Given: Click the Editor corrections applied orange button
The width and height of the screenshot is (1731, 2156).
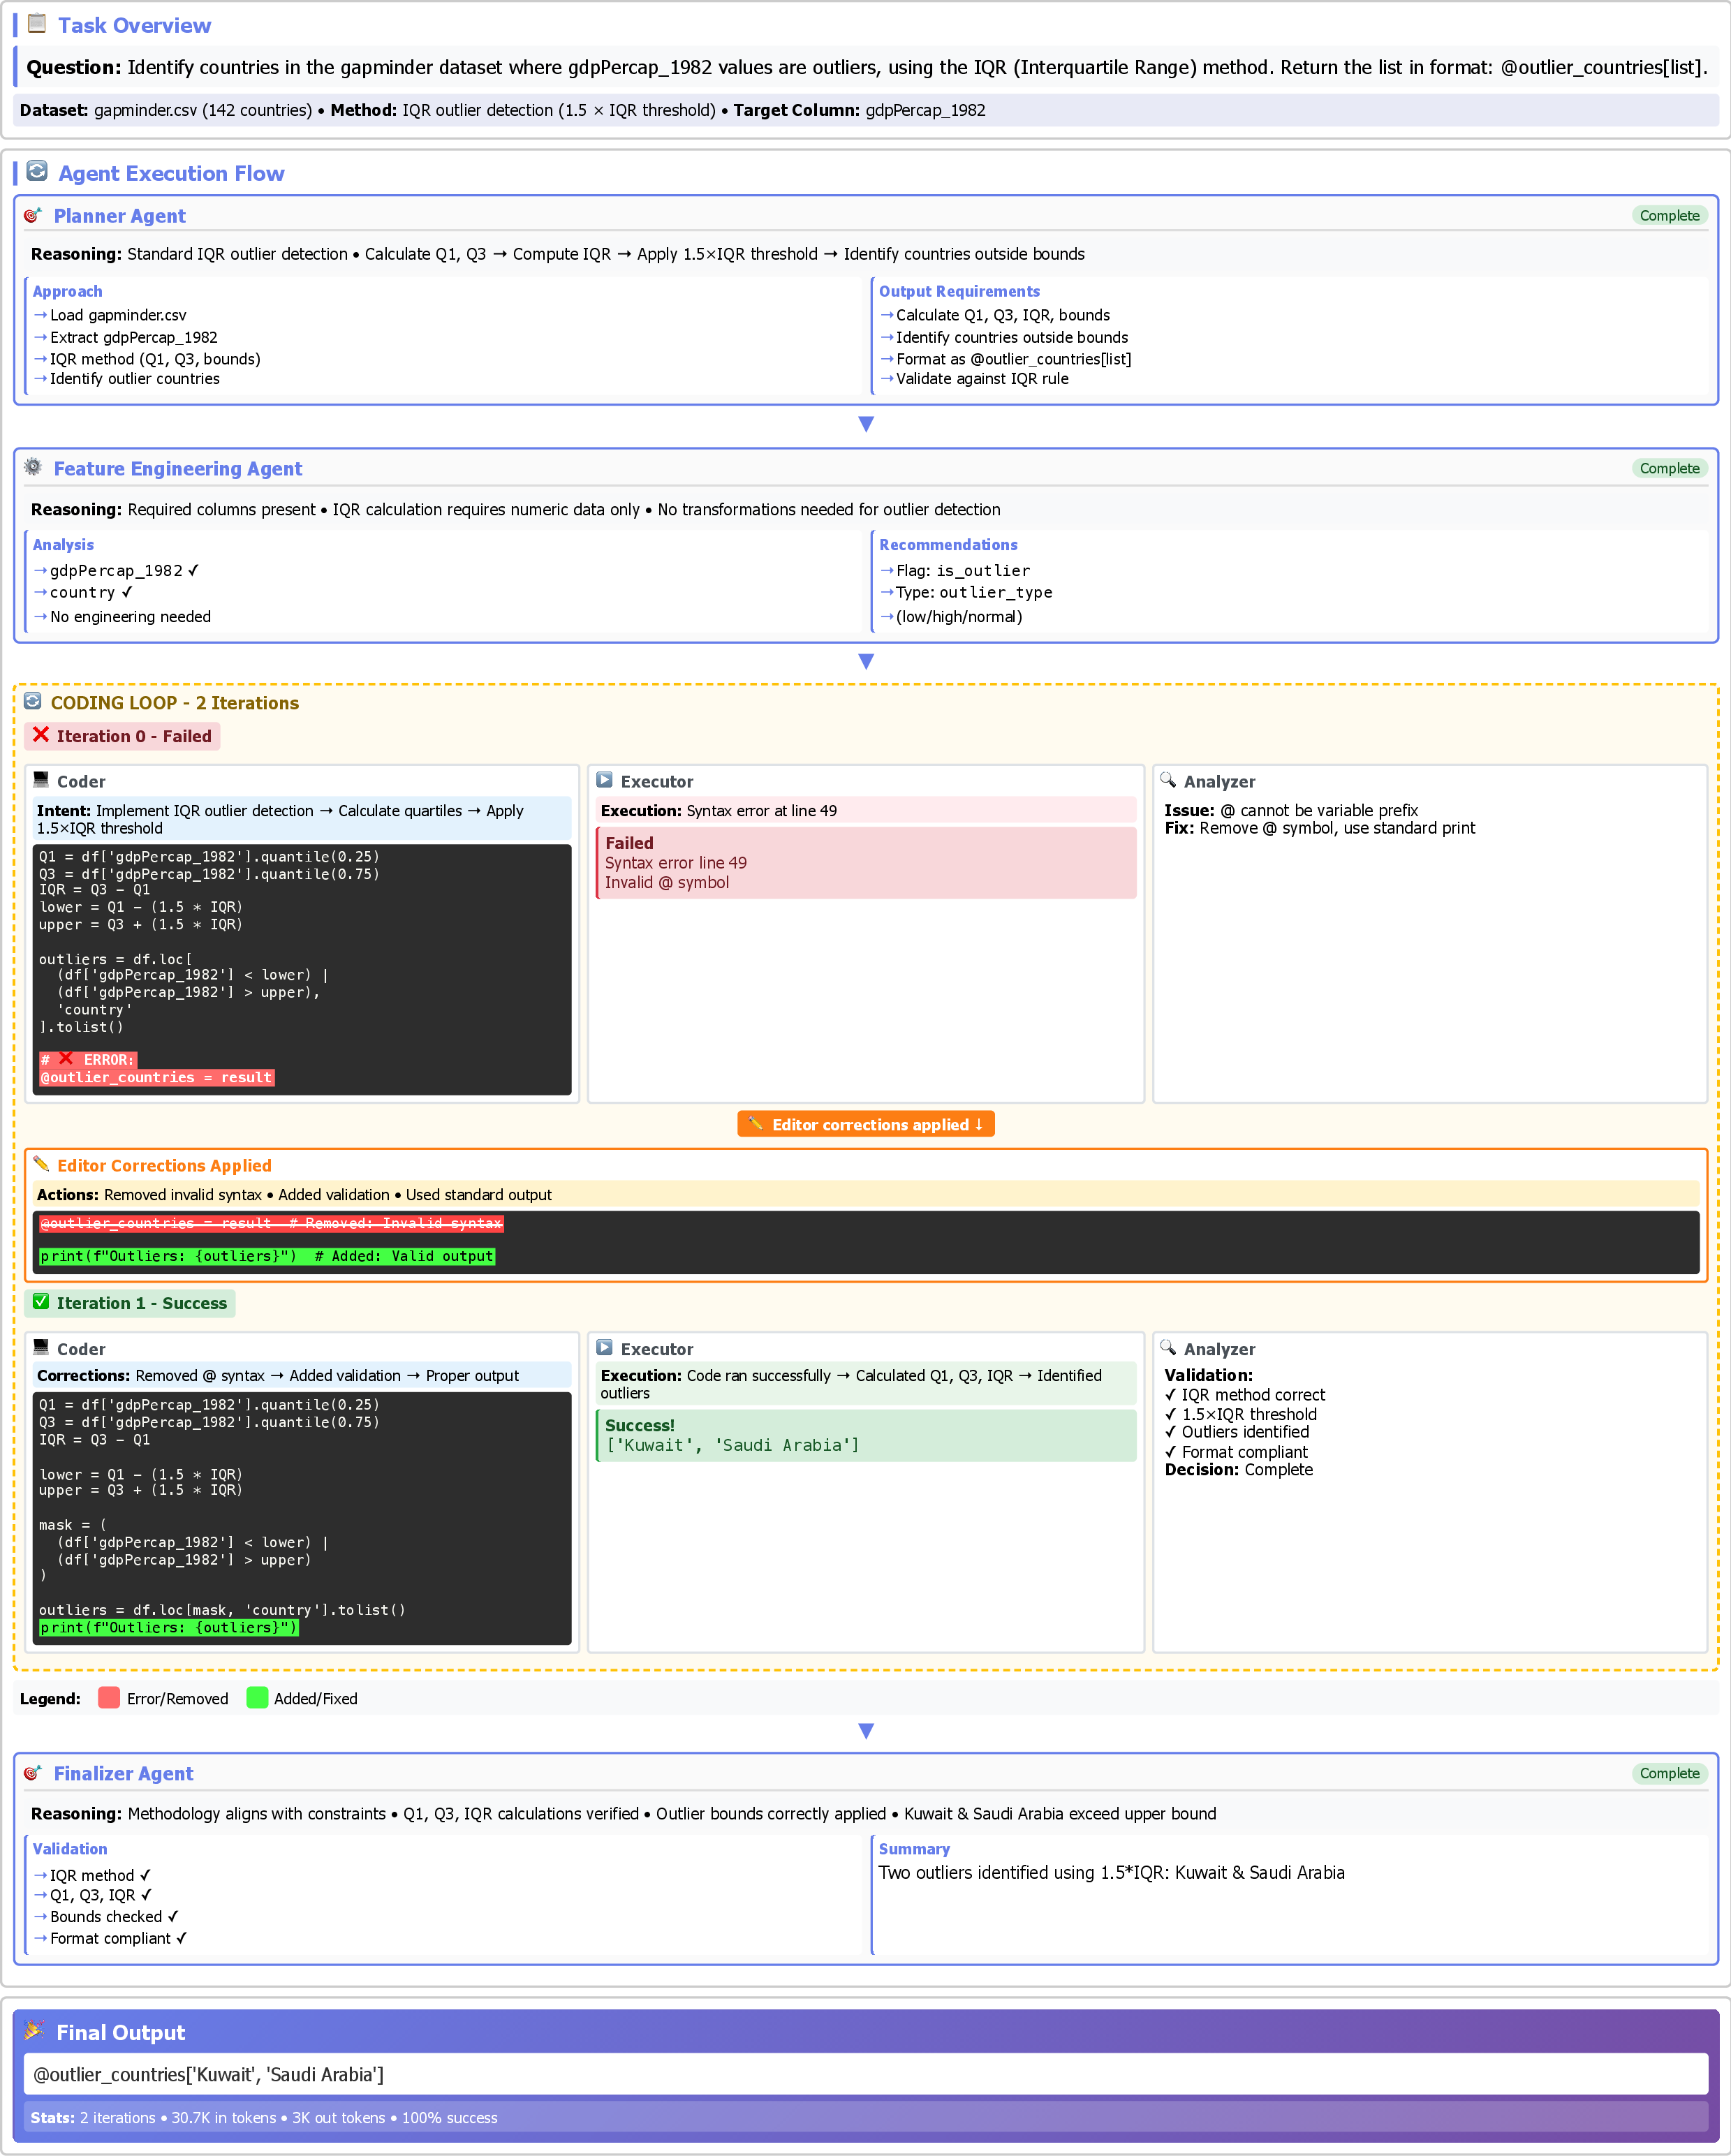Looking at the screenshot, I should tap(866, 1124).
